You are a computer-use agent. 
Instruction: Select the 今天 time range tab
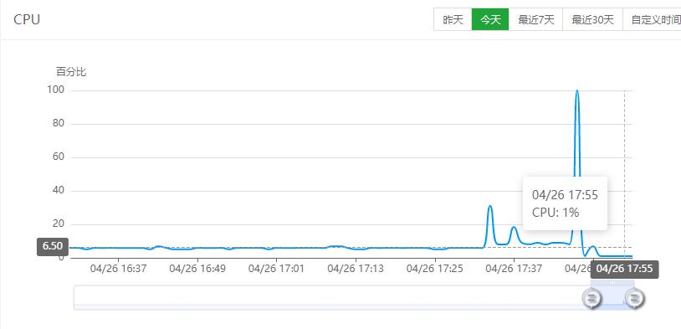(x=490, y=19)
